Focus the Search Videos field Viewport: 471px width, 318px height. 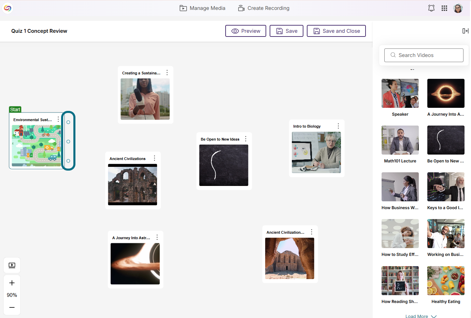[424, 55]
